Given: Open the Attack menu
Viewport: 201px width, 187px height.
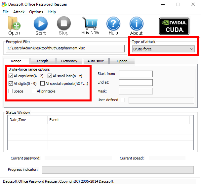Looking at the screenshot, I should 19,12.
